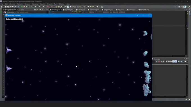Click the wand icon in the main toolbar
This screenshot has width=191, height=107.
click(61, 7)
